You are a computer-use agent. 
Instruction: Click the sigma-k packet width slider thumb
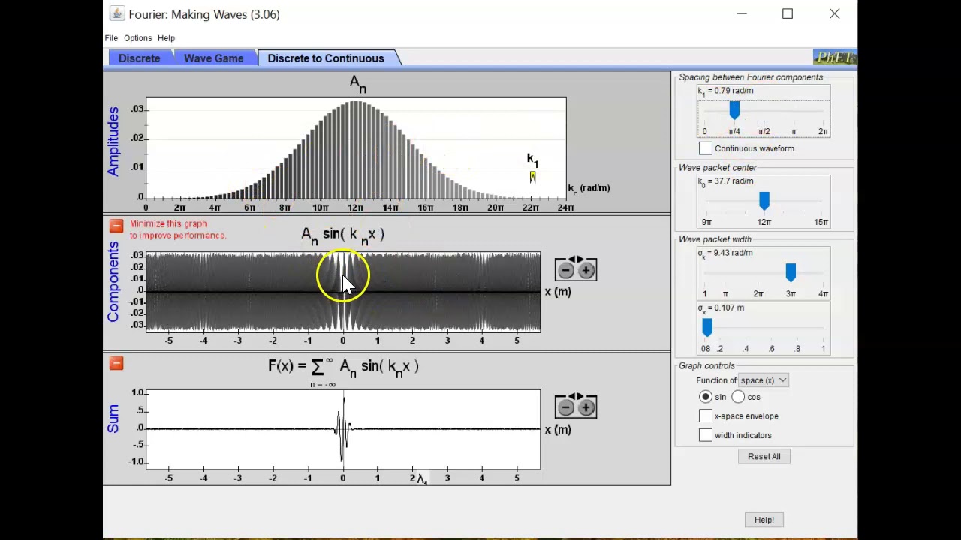(791, 272)
